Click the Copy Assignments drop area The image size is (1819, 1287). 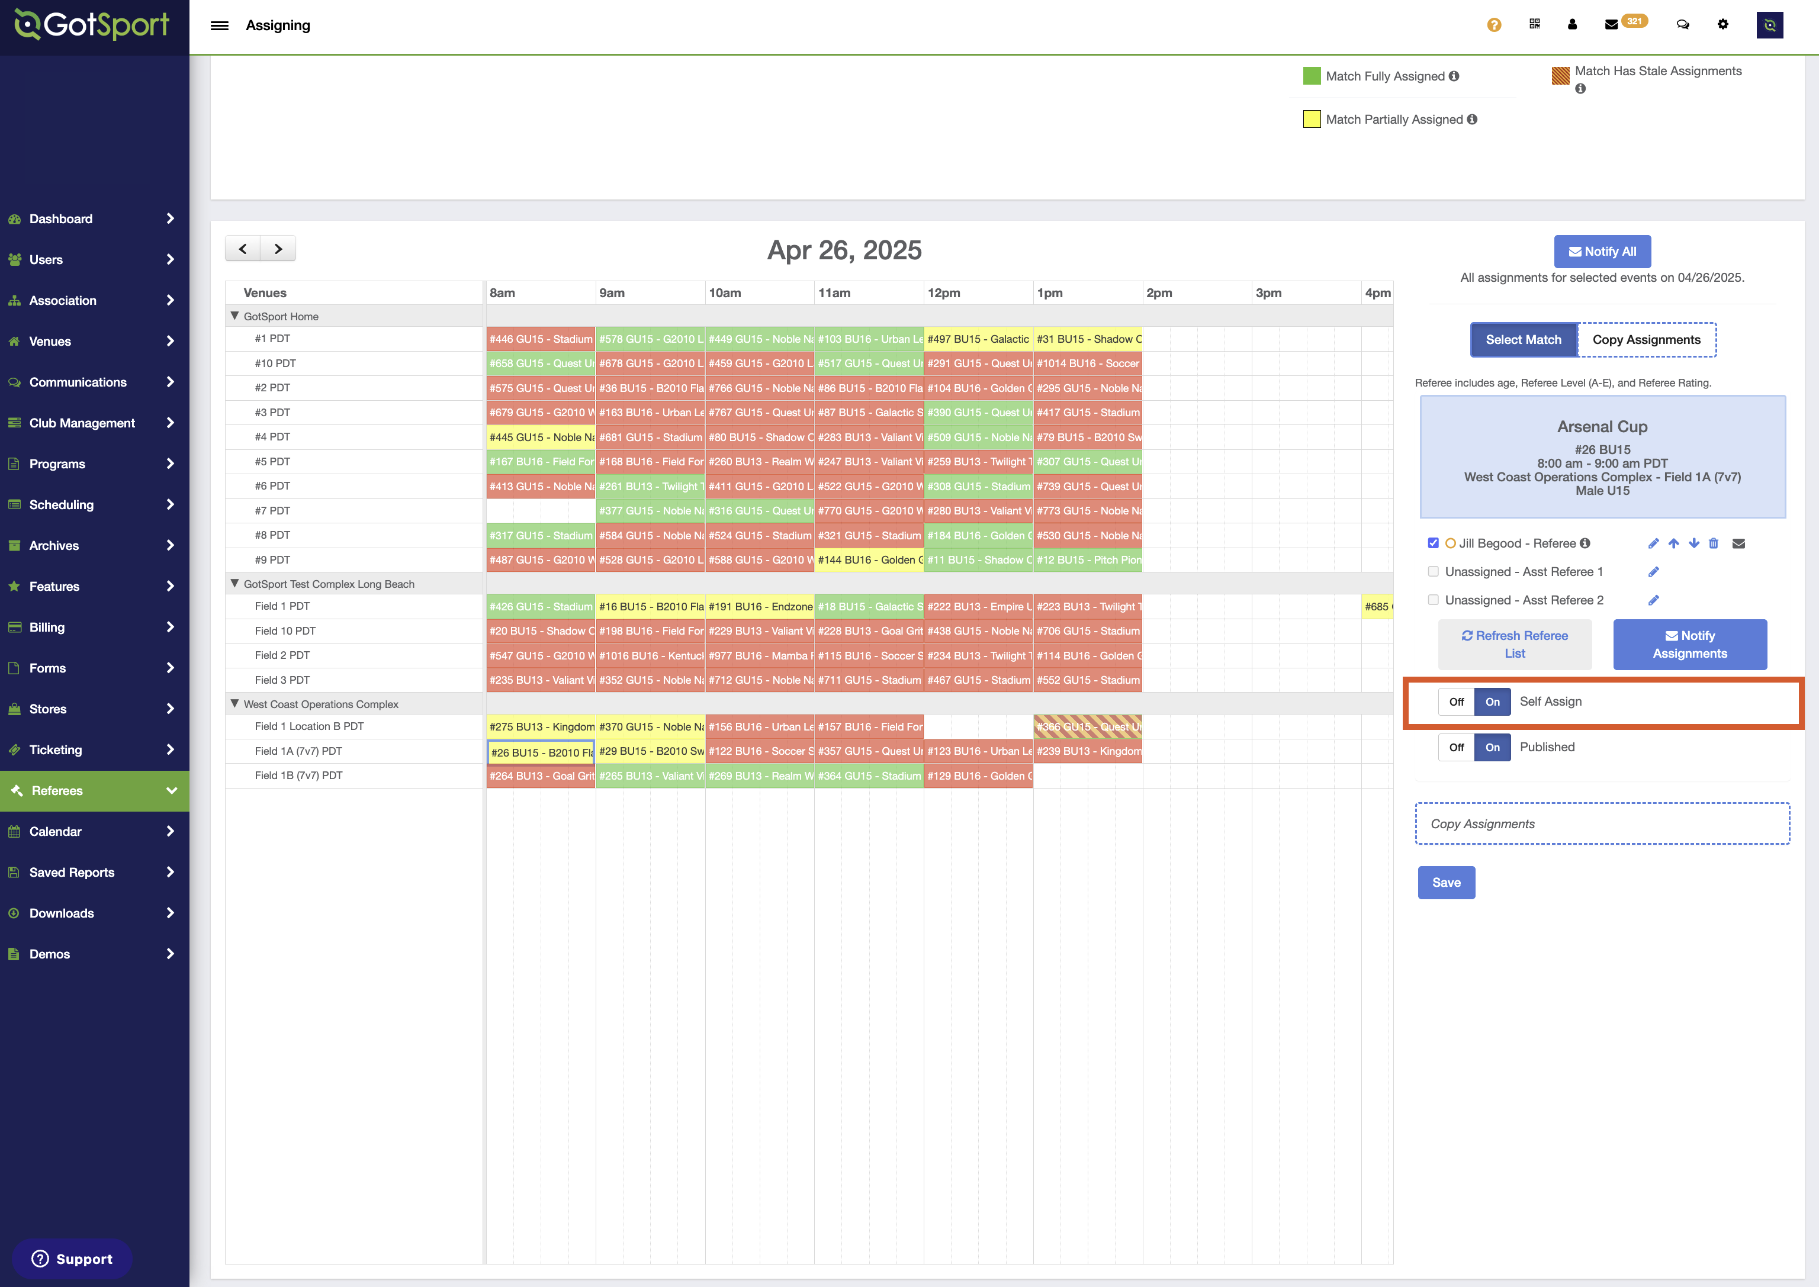pos(1602,823)
